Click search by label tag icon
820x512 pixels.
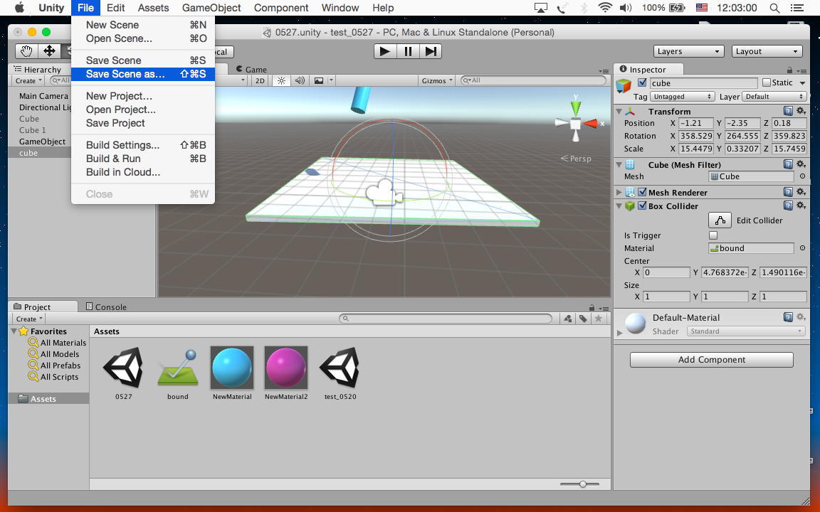583,318
